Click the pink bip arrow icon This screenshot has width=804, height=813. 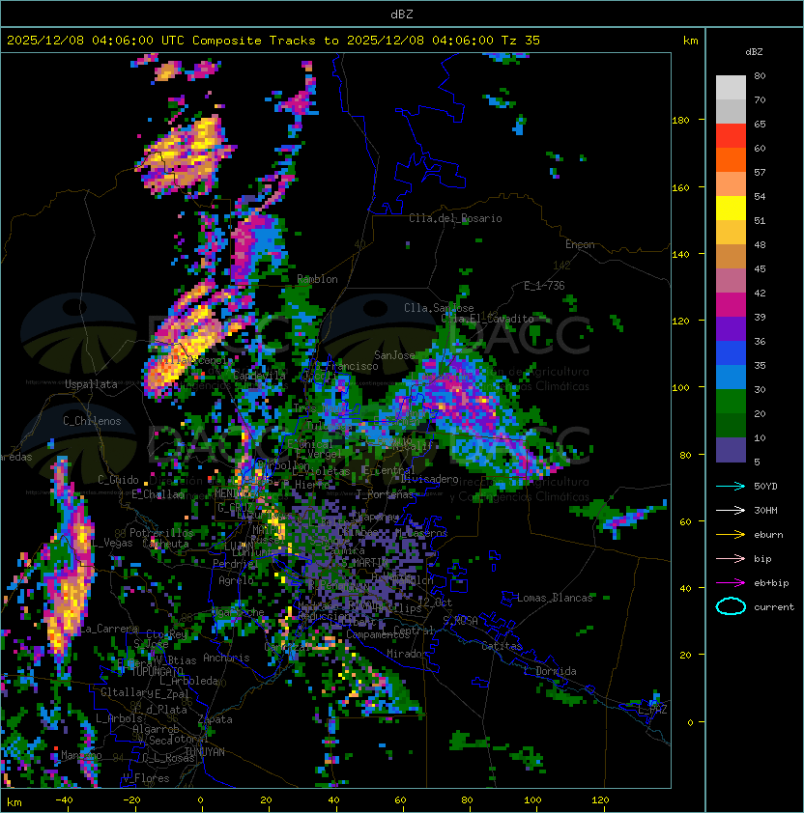(x=731, y=558)
